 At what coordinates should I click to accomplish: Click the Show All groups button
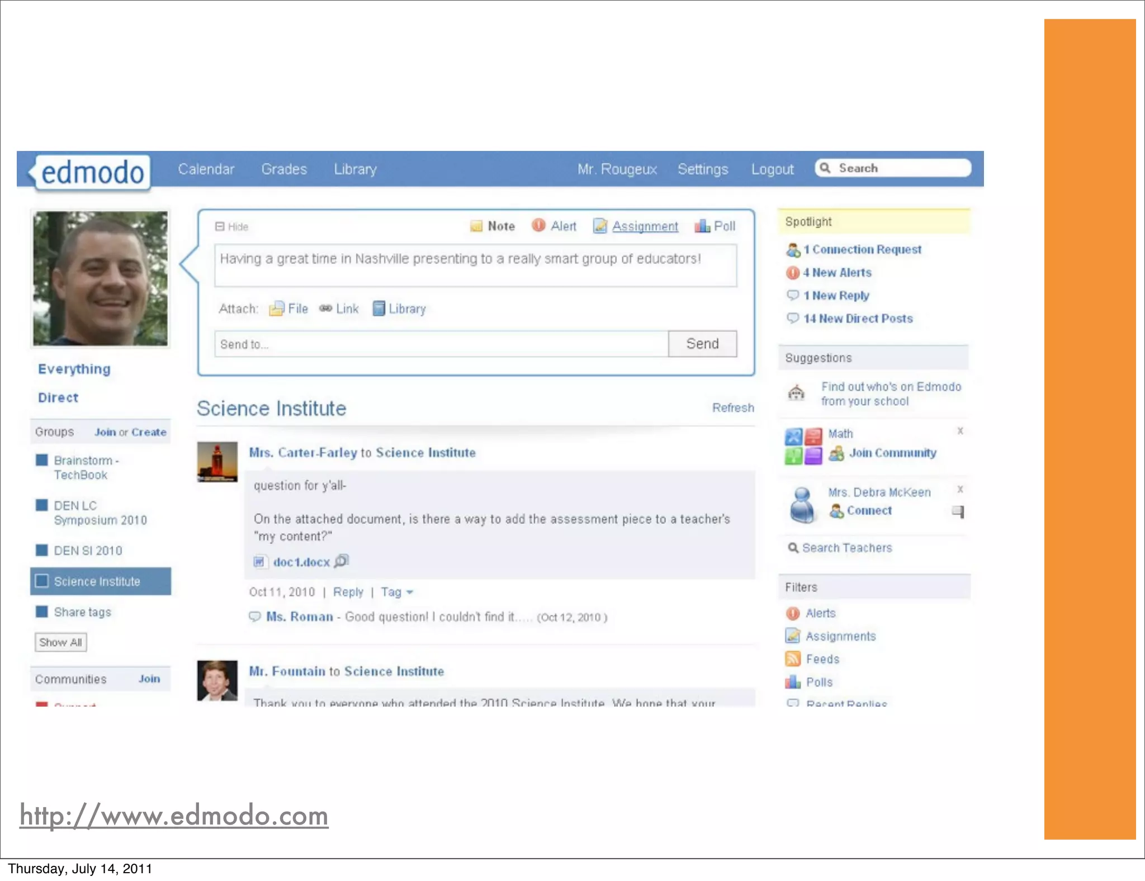[60, 642]
